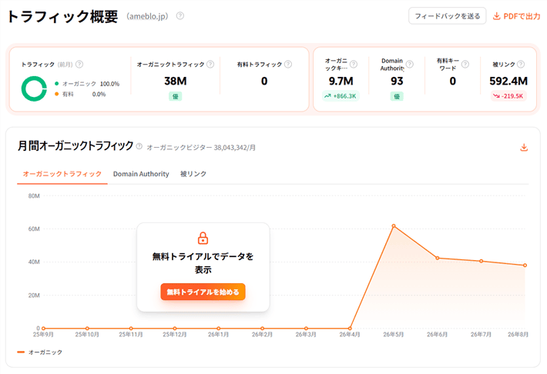Click the 26年8月 data point

(x=525, y=265)
